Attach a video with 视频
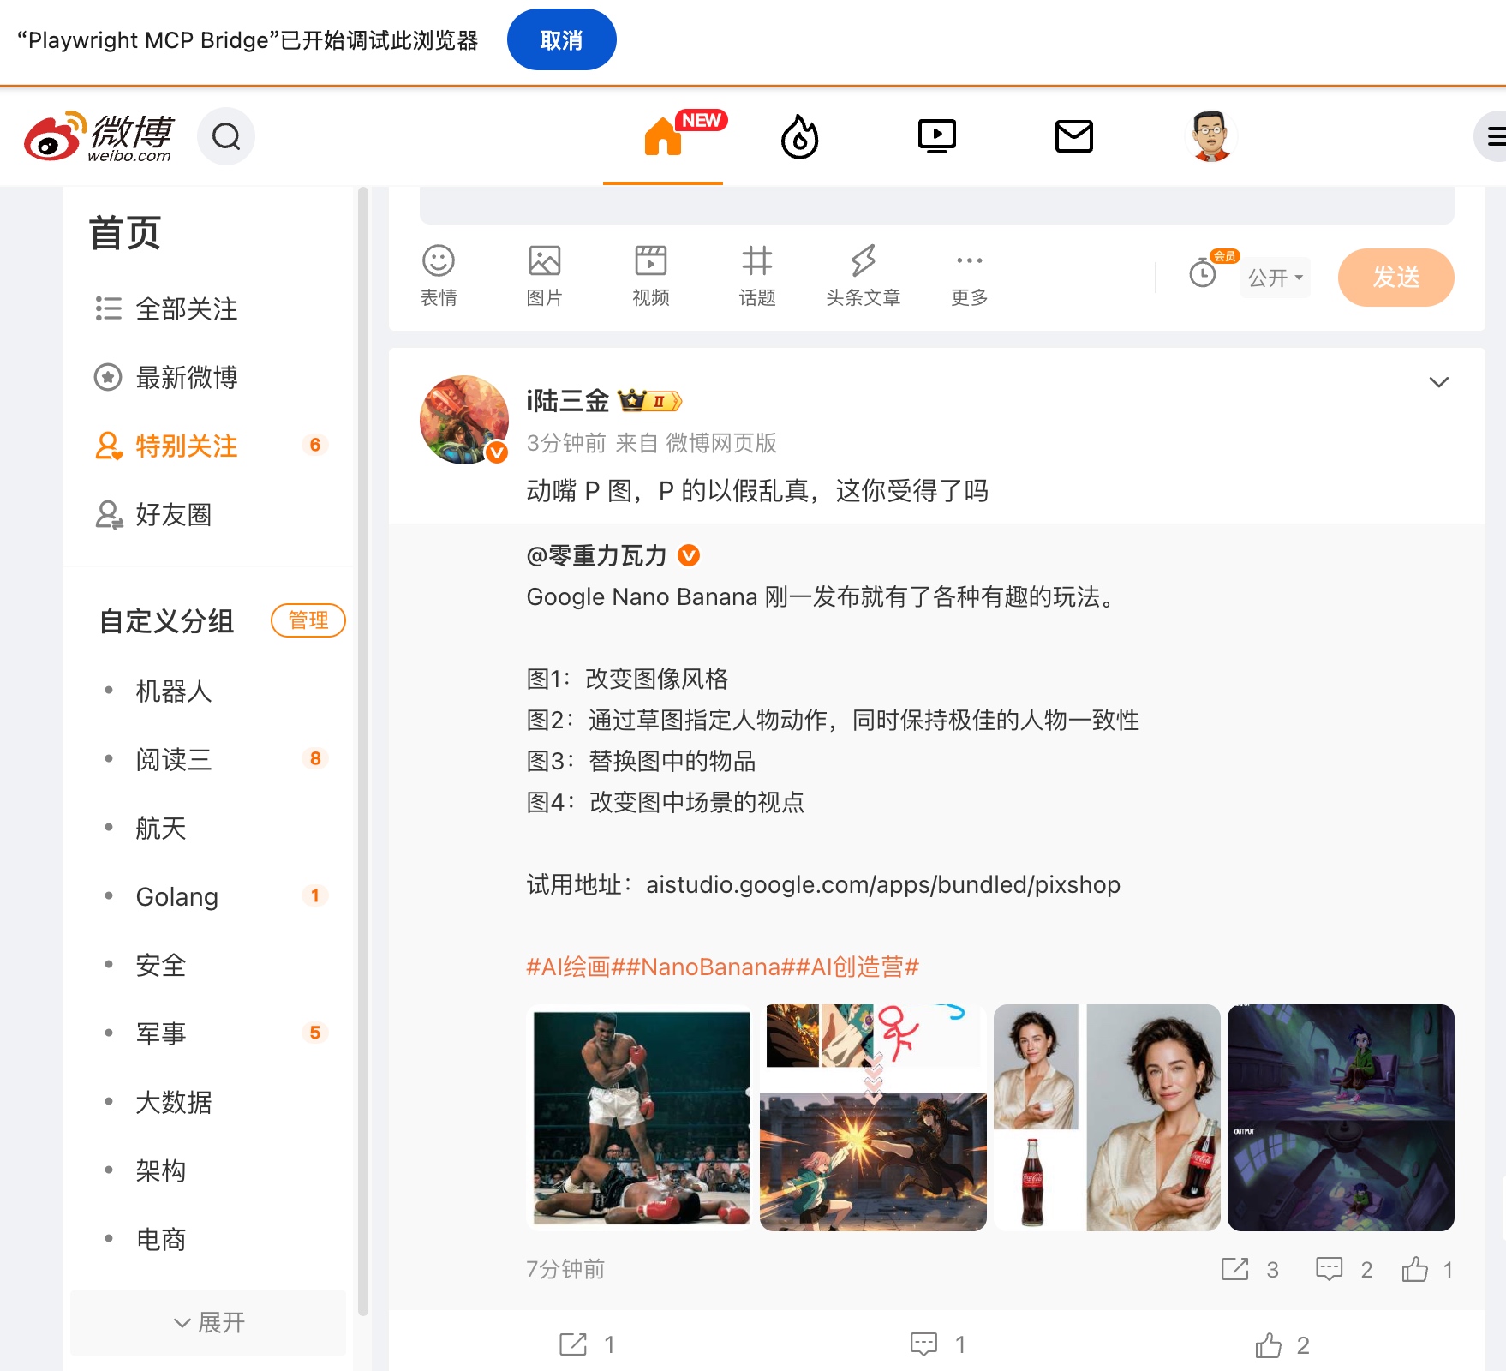The height and width of the screenshot is (1371, 1506). pyautogui.click(x=651, y=276)
